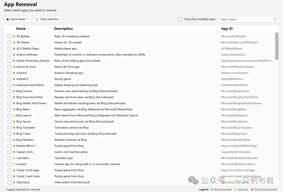Viewport: 283px width, 192px height.
Task: Click CaesarsSlotsFreeCasino app ID
Action: [x=236, y=152]
